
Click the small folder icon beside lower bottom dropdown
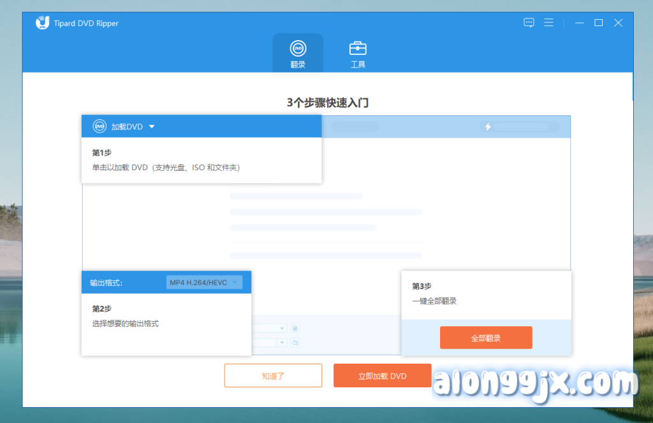(x=295, y=343)
